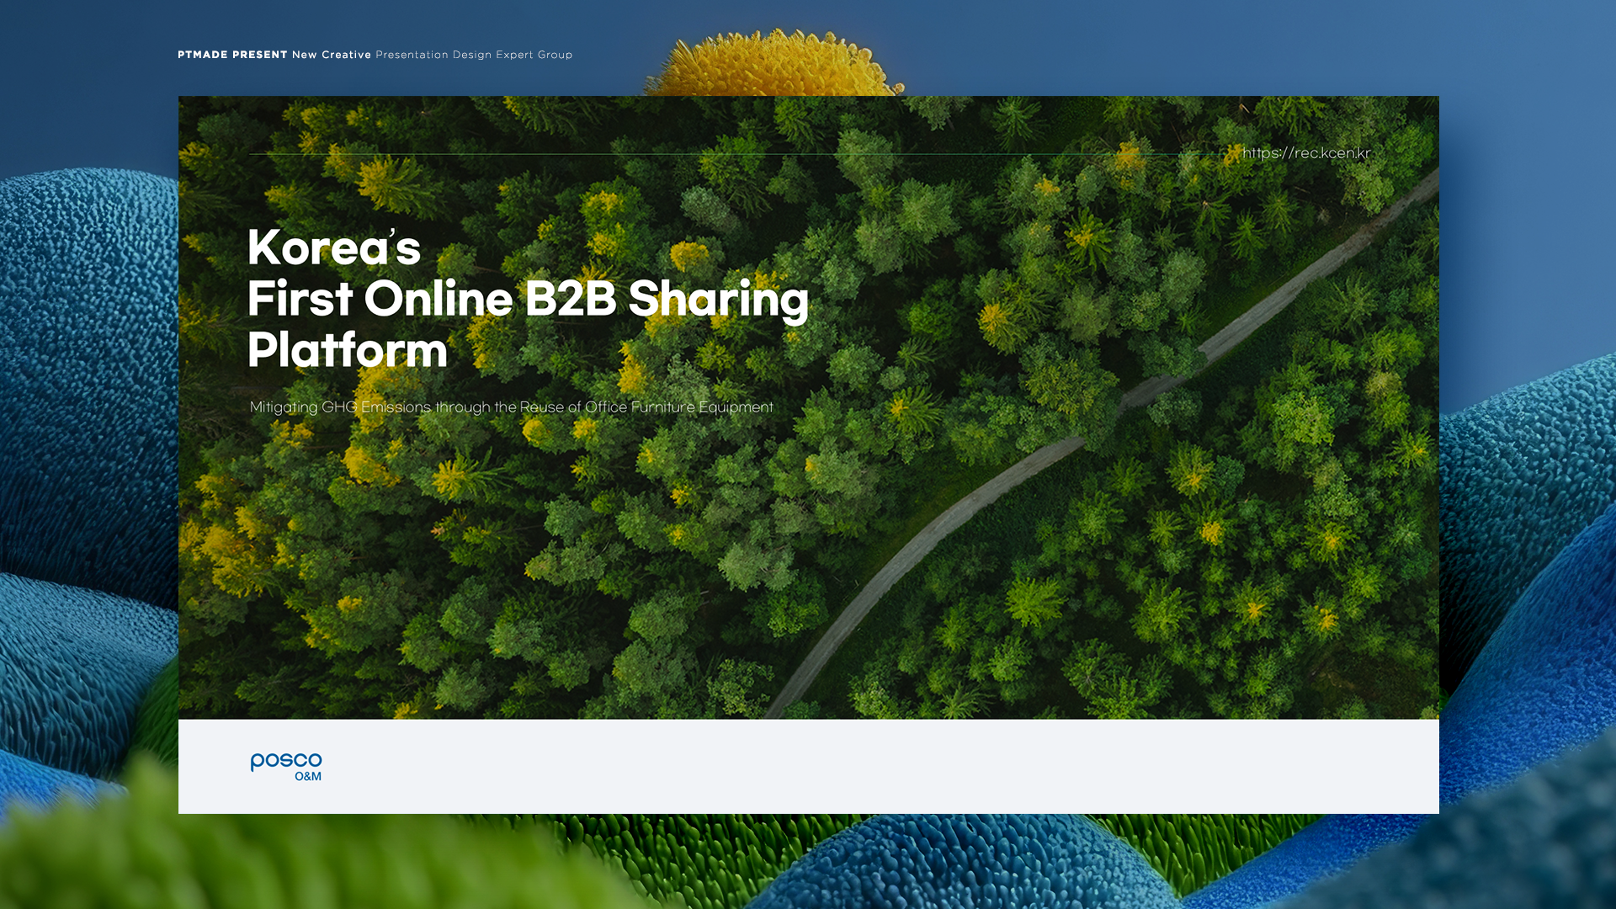This screenshot has width=1616, height=909.
Task: Click 'Presentation Design Expert Group' text
Action: point(473,55)
